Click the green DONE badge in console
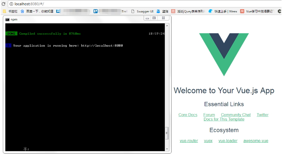284x155 pixels. pos(11,34)
